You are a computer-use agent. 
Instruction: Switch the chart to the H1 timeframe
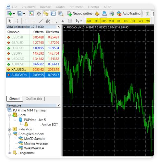[x=119, y=21]
